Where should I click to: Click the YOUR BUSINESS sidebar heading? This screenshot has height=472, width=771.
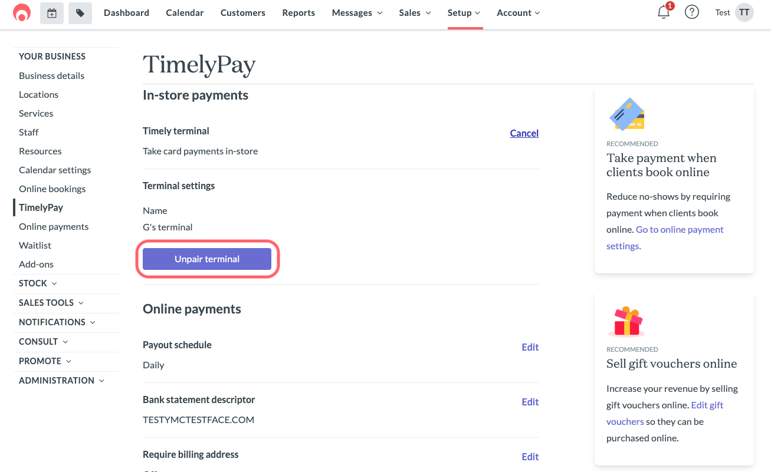[52, 57]
